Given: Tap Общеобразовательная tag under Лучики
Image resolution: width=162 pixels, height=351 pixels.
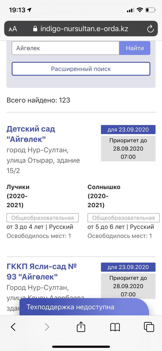Looking at the screenshot, I should tap(42, 218).
